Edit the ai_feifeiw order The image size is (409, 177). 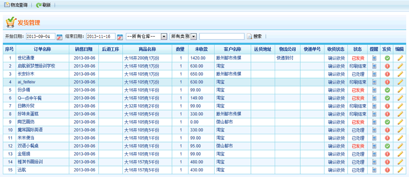coord(400,82)
